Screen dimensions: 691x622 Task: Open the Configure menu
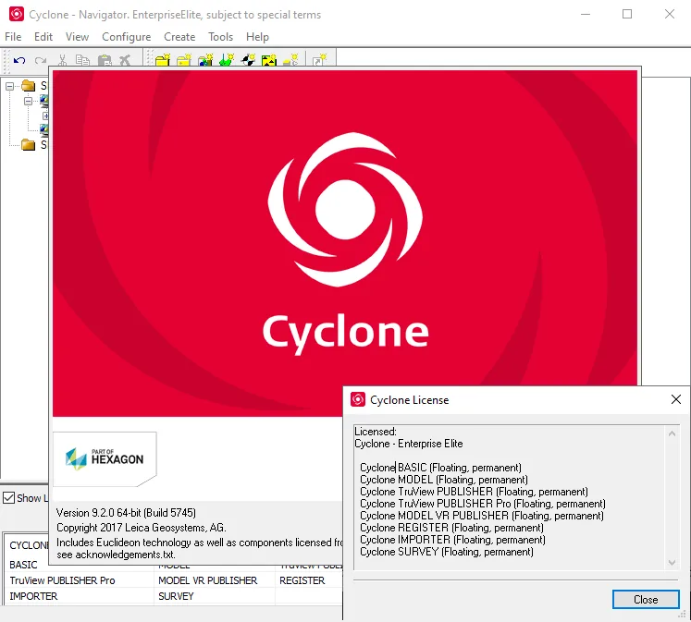[x=127, y=37]
